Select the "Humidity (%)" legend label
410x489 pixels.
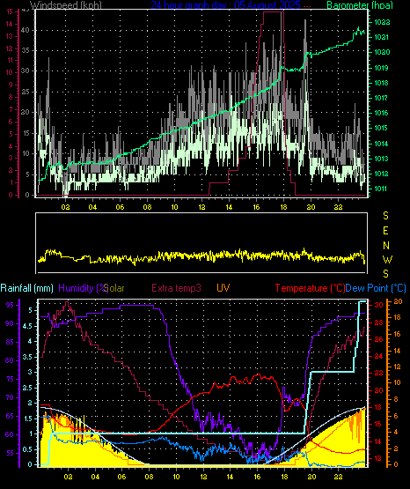[x=83, y=288]
